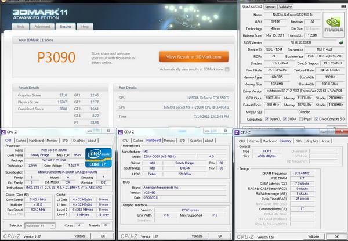Screen dimensions: 348x241
Task: Open the Help tab in 3DMark 11
Action: point(85,27)
